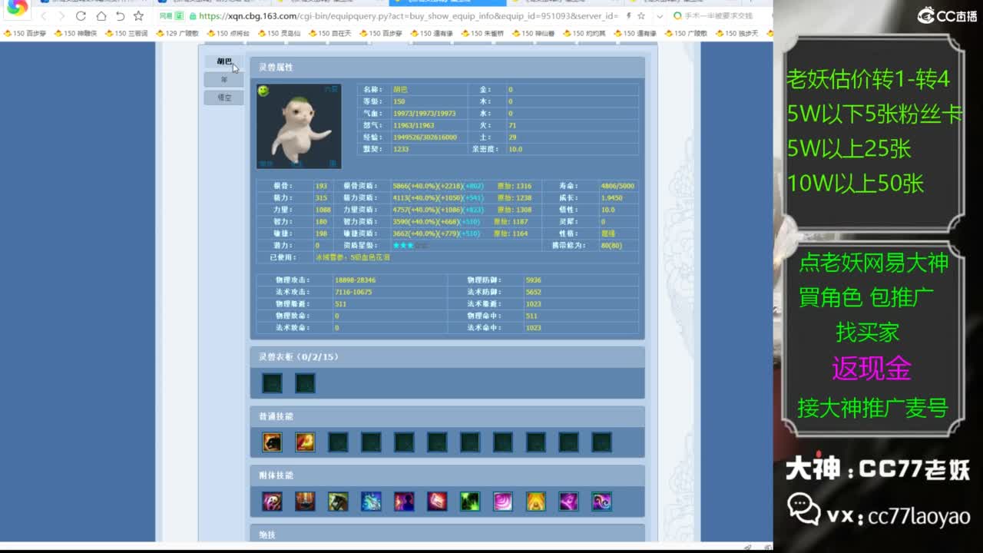The height and width of the screenshot is (553, 983).
Task: Click the 成长 value 1.9450
Action: 611,197
